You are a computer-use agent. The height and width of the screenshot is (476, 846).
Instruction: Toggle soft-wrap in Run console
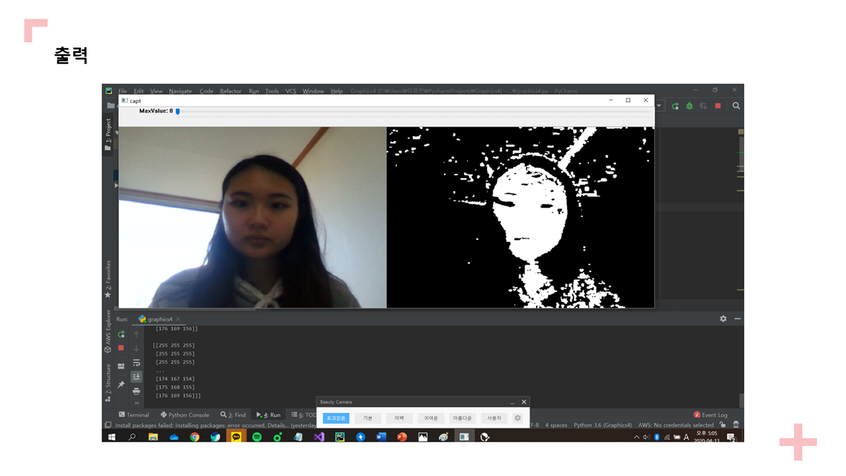click(x=136, y=363)
